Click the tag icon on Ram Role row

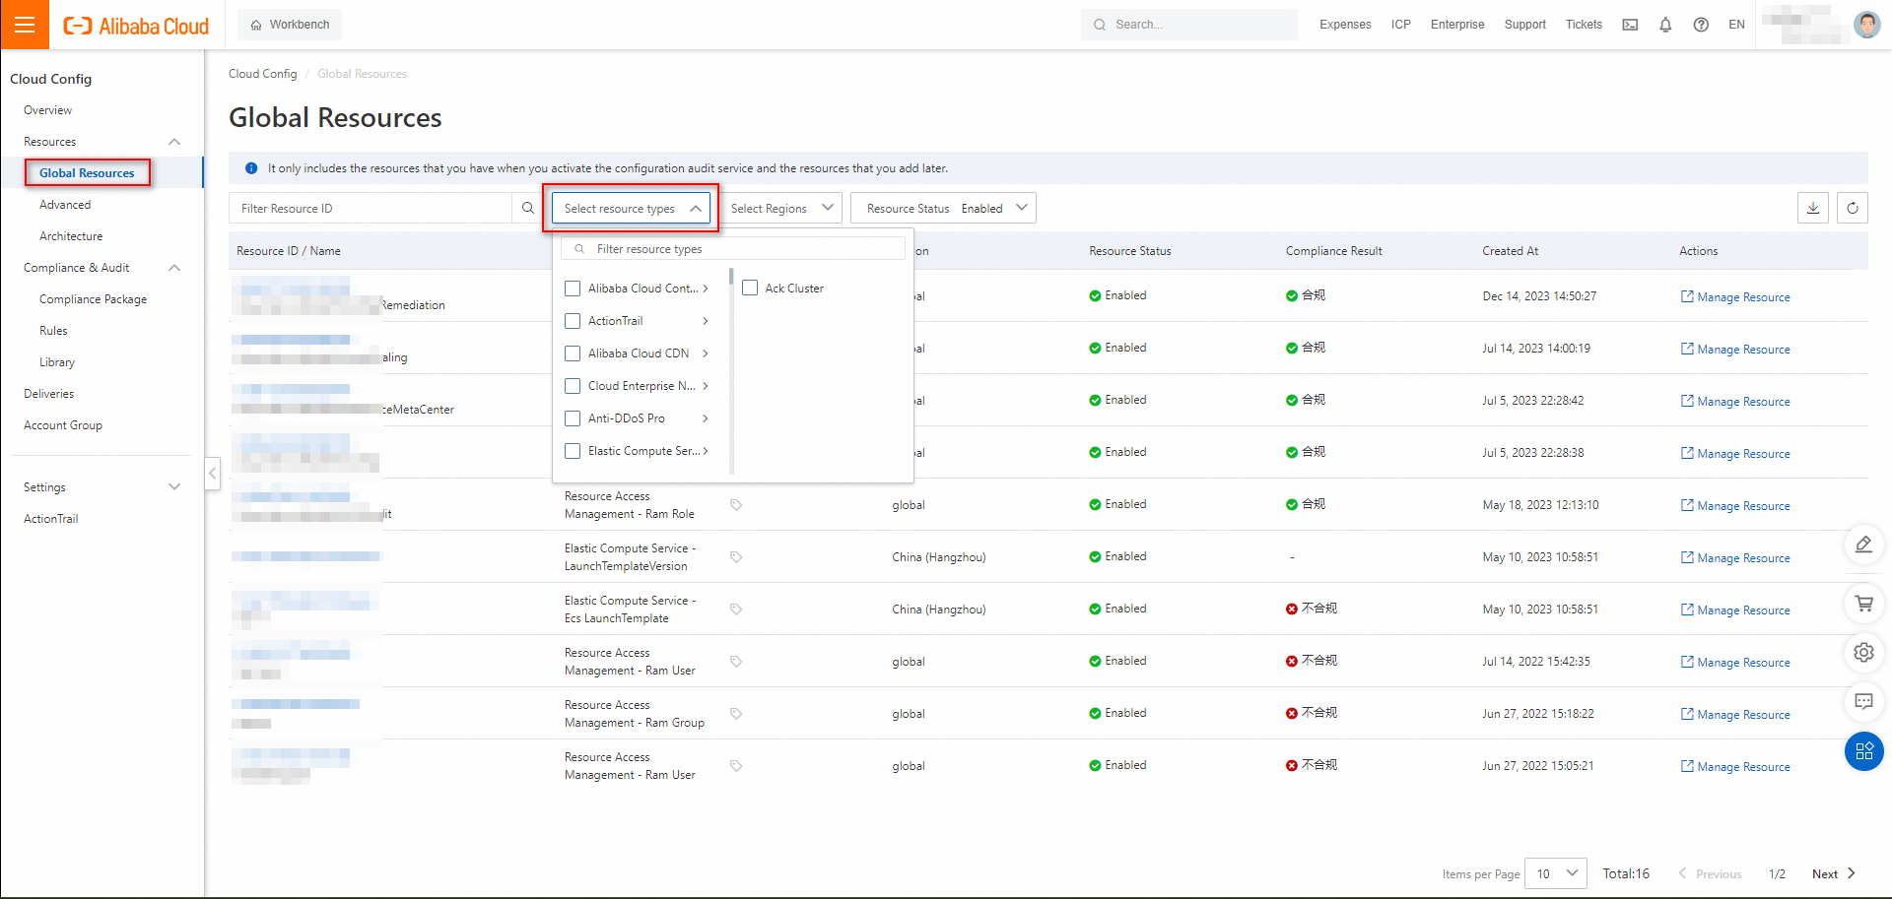(736, 505)
